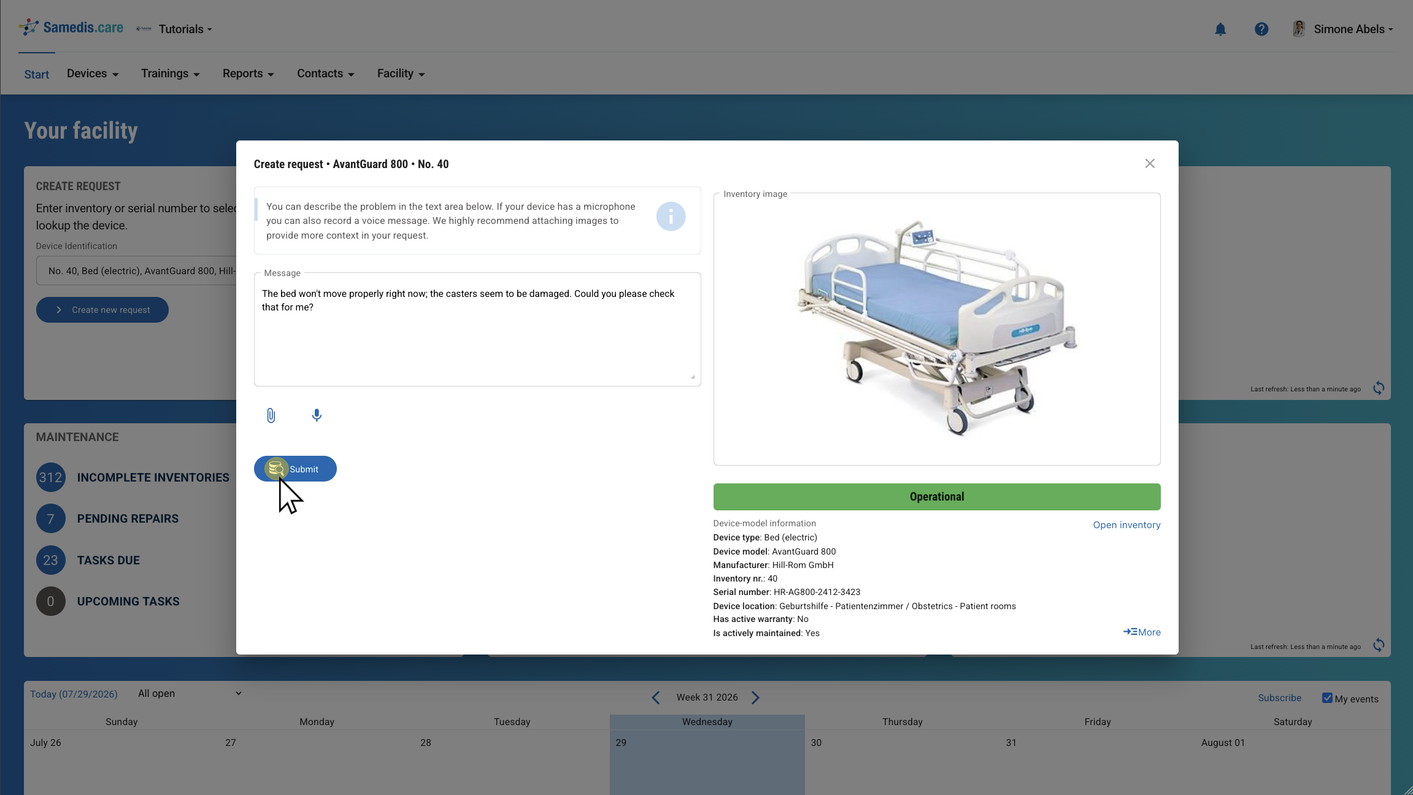Click the blue info icon in dialog
Screen dimensions: 1413x795
click(671, 217)
